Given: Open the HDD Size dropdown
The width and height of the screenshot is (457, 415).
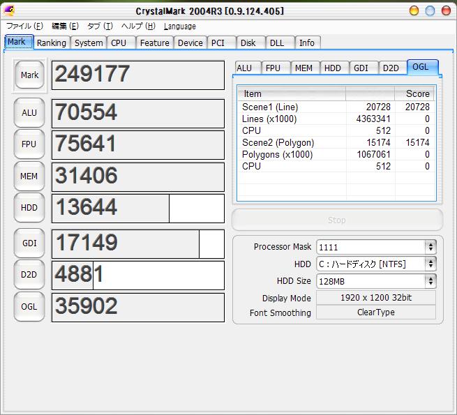Looking at the screenshot, I should pyautogui.click(x=376, y=281).
